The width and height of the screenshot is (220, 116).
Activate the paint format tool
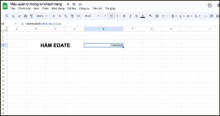point(31,16)
